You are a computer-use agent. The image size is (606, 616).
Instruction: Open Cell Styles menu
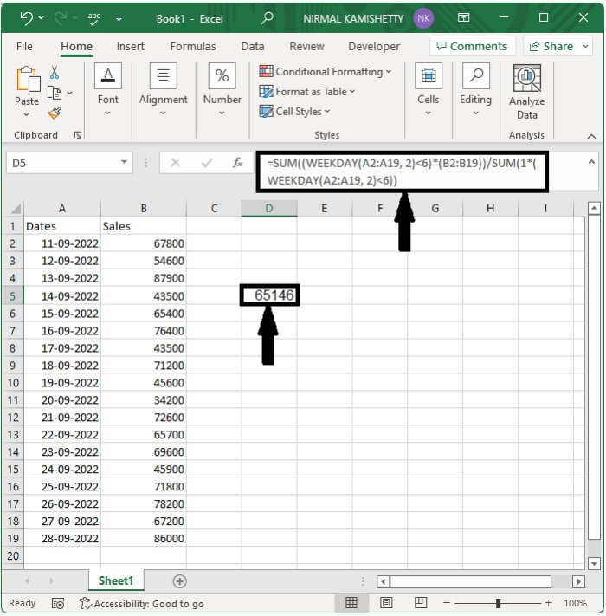(x=294, y=112)
